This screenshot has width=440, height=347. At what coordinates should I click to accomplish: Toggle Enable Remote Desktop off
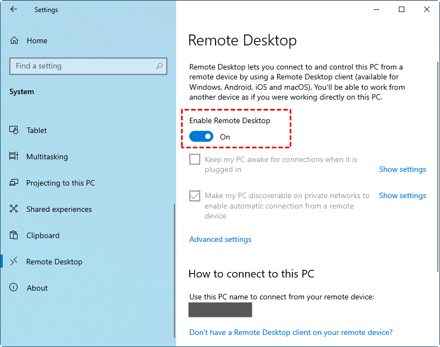point(201,137)
